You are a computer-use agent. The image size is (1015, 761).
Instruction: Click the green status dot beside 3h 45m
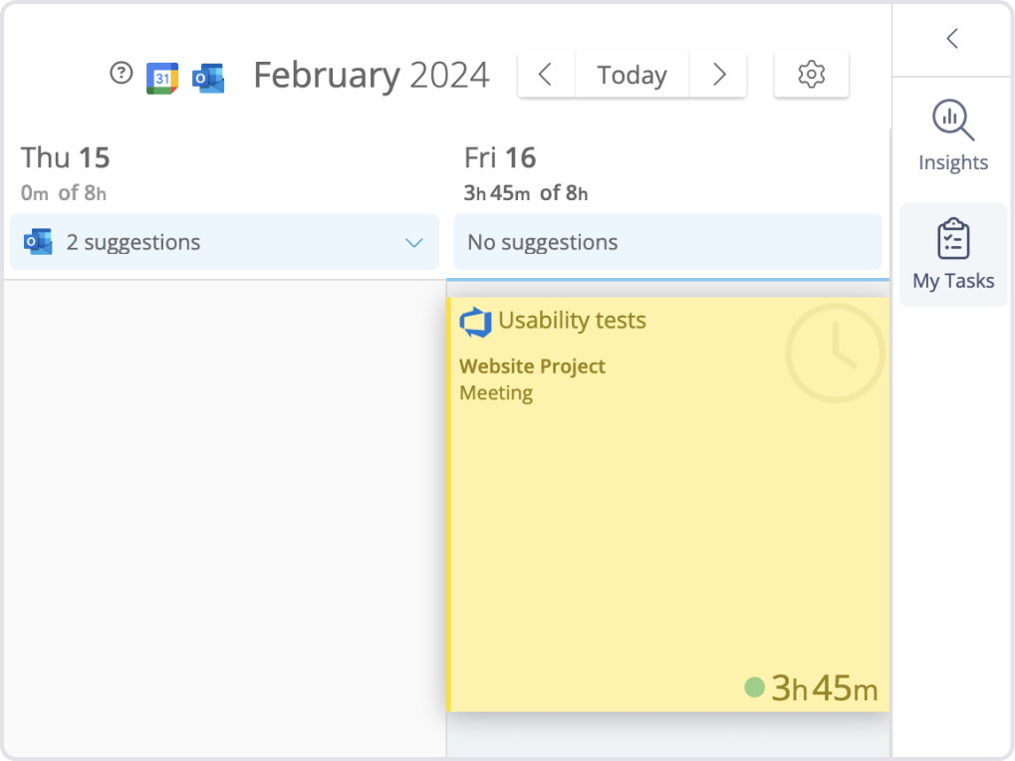pos(754,687)
